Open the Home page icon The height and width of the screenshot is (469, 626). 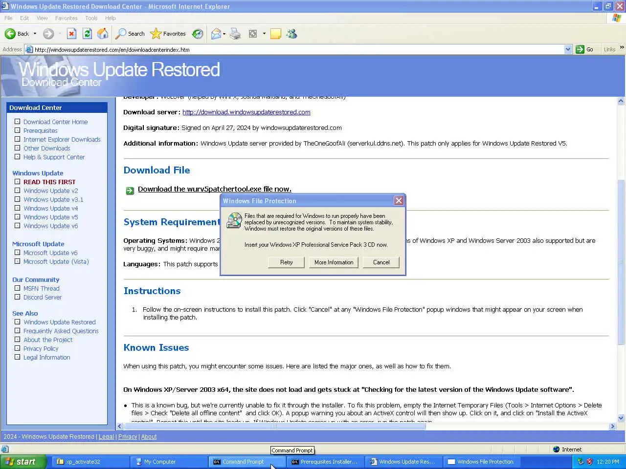tap(103, 34)
